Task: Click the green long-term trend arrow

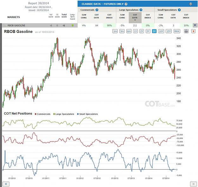Action: click(x=73, y=26)
